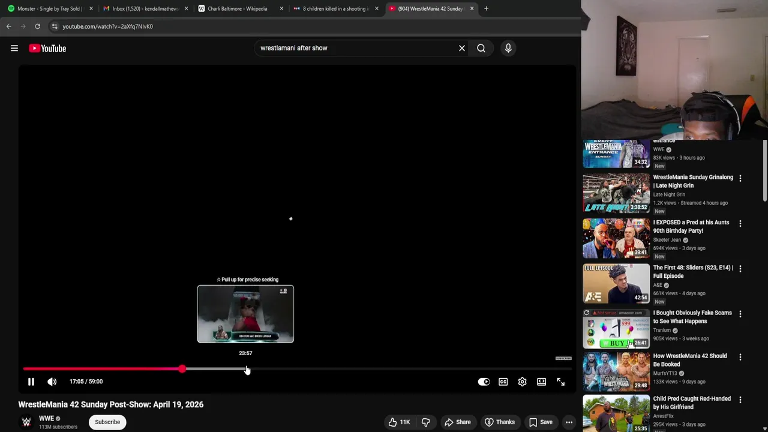Open more actions ellipsis below the video
Screen dimensions: 768x432
569,422
